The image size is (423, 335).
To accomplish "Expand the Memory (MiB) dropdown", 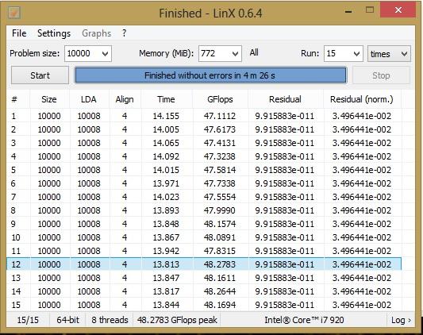I will tap(235, 54).
